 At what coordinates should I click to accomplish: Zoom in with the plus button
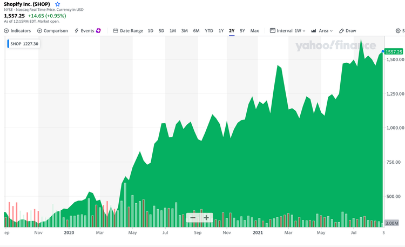[x=206, y=218]
